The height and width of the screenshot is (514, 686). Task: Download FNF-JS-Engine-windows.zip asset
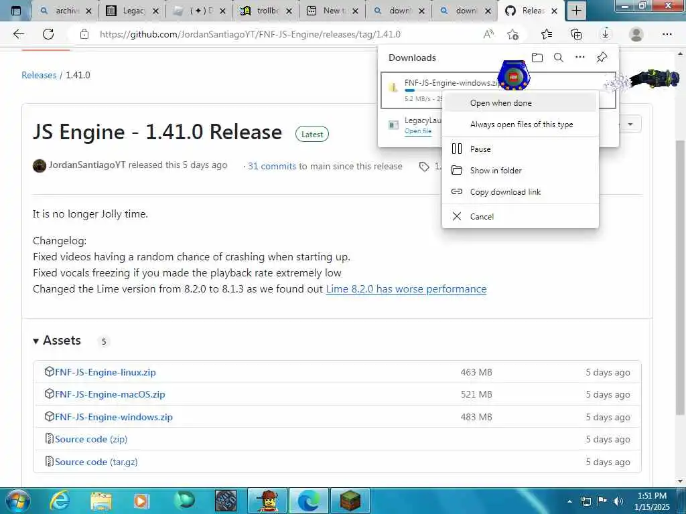(x=113, y=417)
